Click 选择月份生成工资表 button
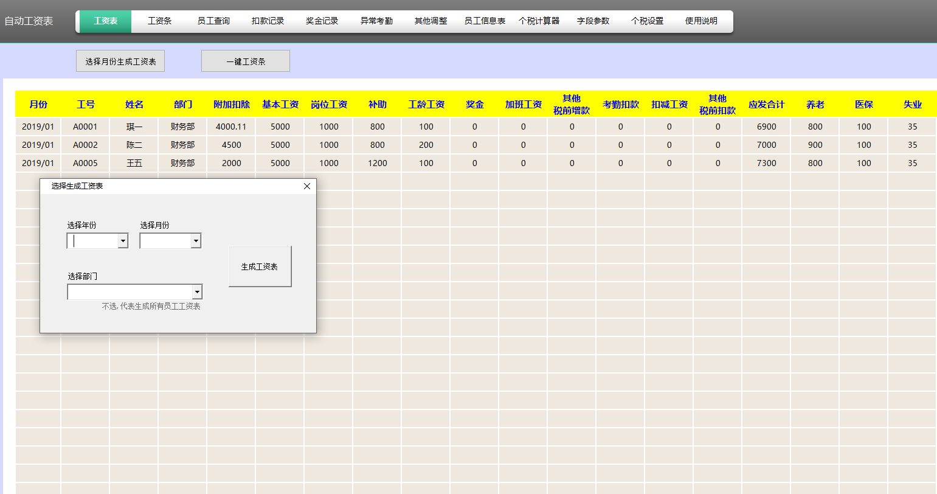The width and height of the screenshot is (937, 494). (120, 60)
